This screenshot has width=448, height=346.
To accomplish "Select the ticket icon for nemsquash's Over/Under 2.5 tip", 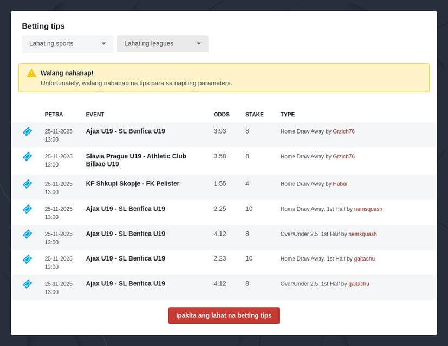I will 27,234.
